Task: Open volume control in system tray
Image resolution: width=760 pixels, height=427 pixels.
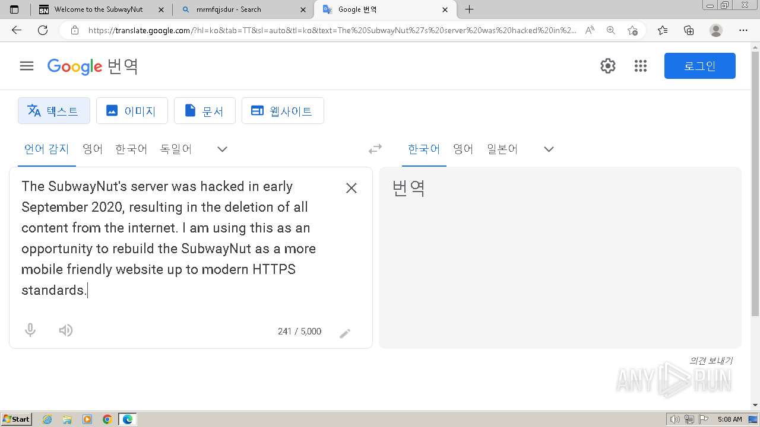Action: tap(676, 419)
